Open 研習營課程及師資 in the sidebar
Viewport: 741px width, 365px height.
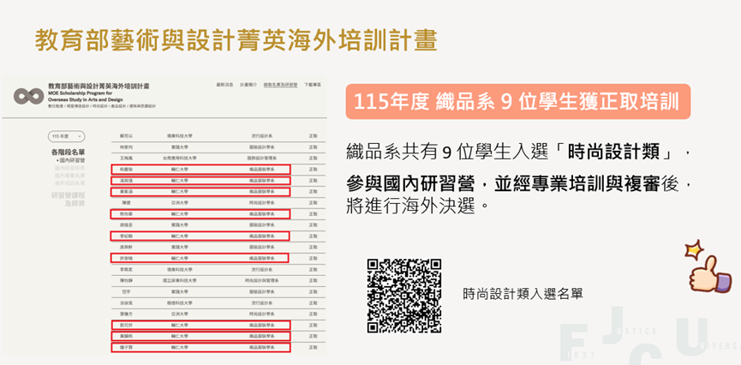pyautogui.click(x=69, y=199)
